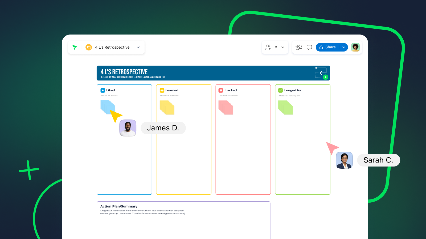Click the workflow icon in the blue banner
Viewport: 426px width, 239px height.
click(x=321, y=73)
